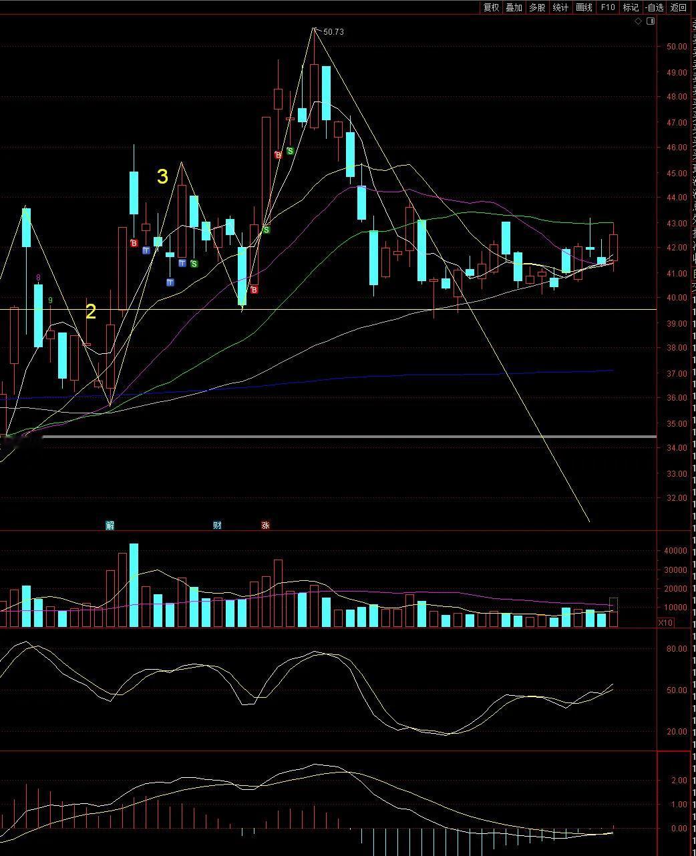Image resolution: width=696 pixels, height=856 pixels.
Task: Click the red B marker left of the first blue T
Action: 134,243
